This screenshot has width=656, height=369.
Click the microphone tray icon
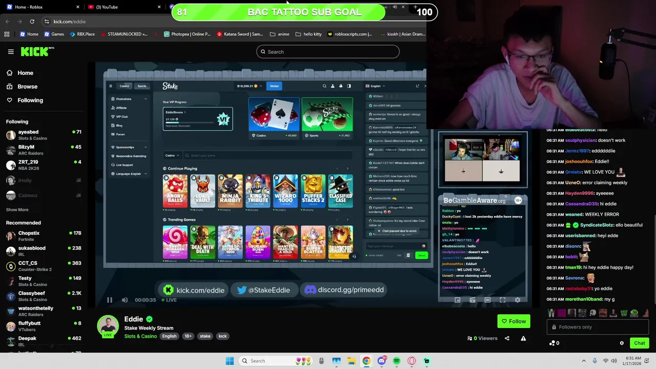[x=595, y=361]
